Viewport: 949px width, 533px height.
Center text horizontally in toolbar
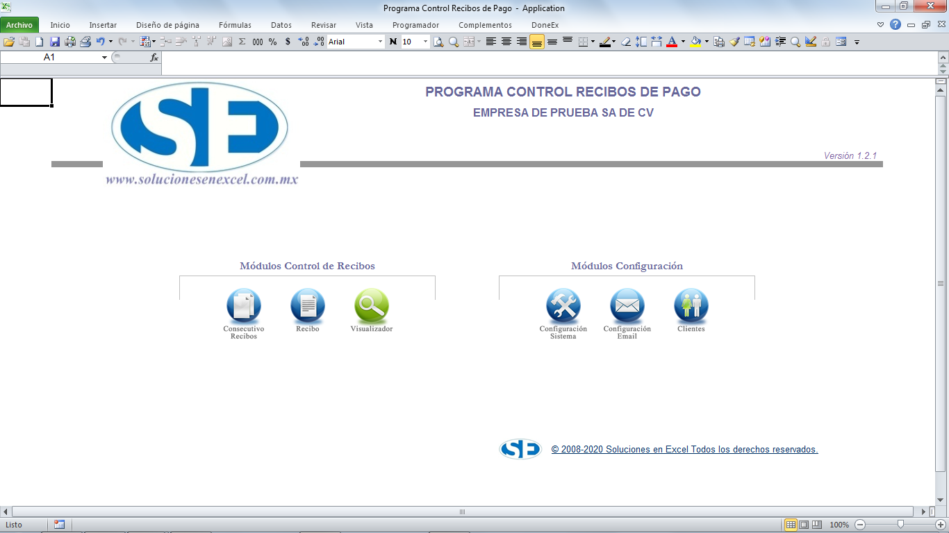[x=506, y=42]
